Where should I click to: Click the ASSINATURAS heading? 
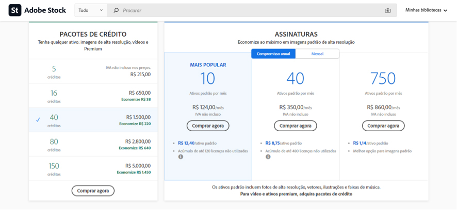296,34
